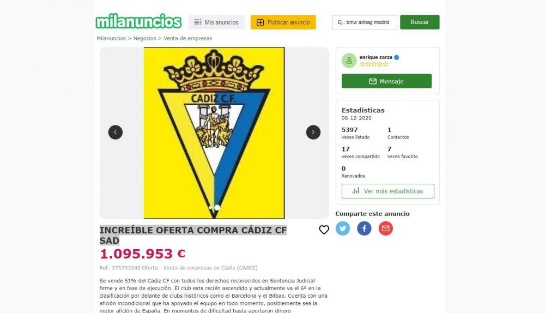This screenshot has height=313, width=545.
Task: Open Negocios breadcrumb category
Action: click(x=144, y=38)
